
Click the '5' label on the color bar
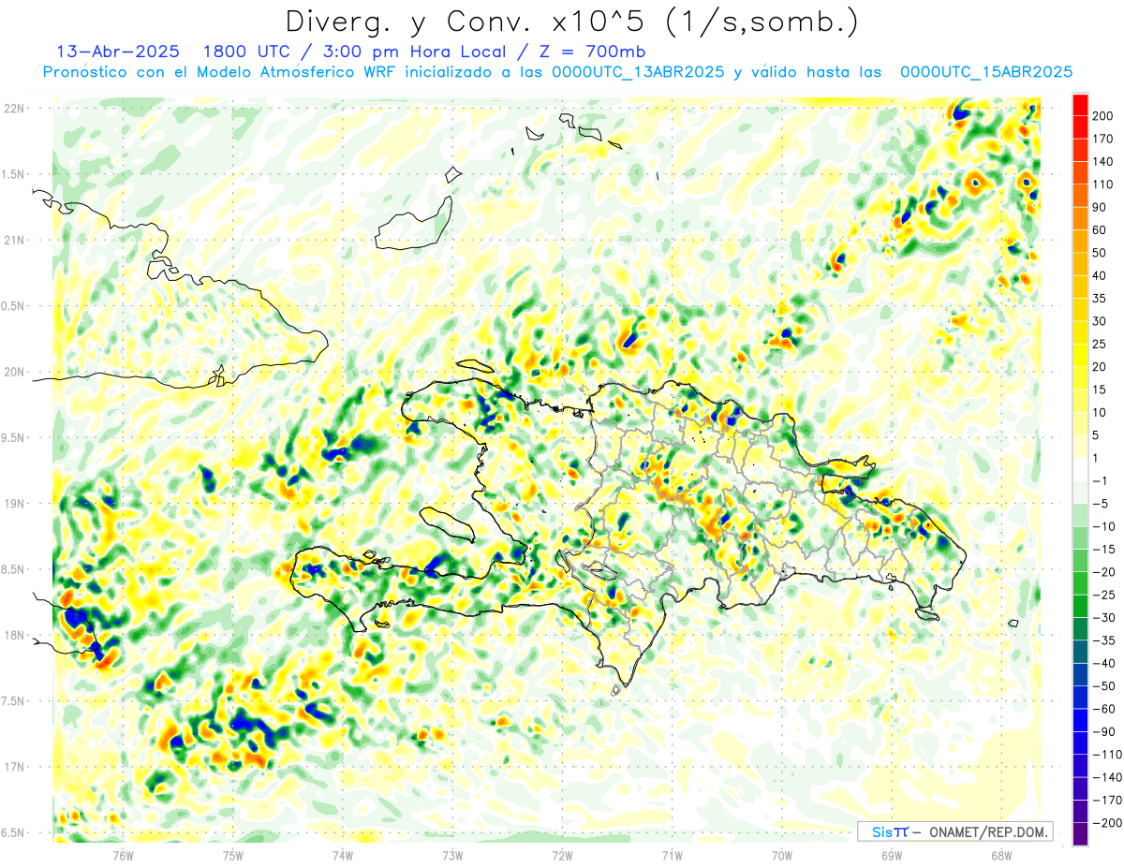(1098, 435)
